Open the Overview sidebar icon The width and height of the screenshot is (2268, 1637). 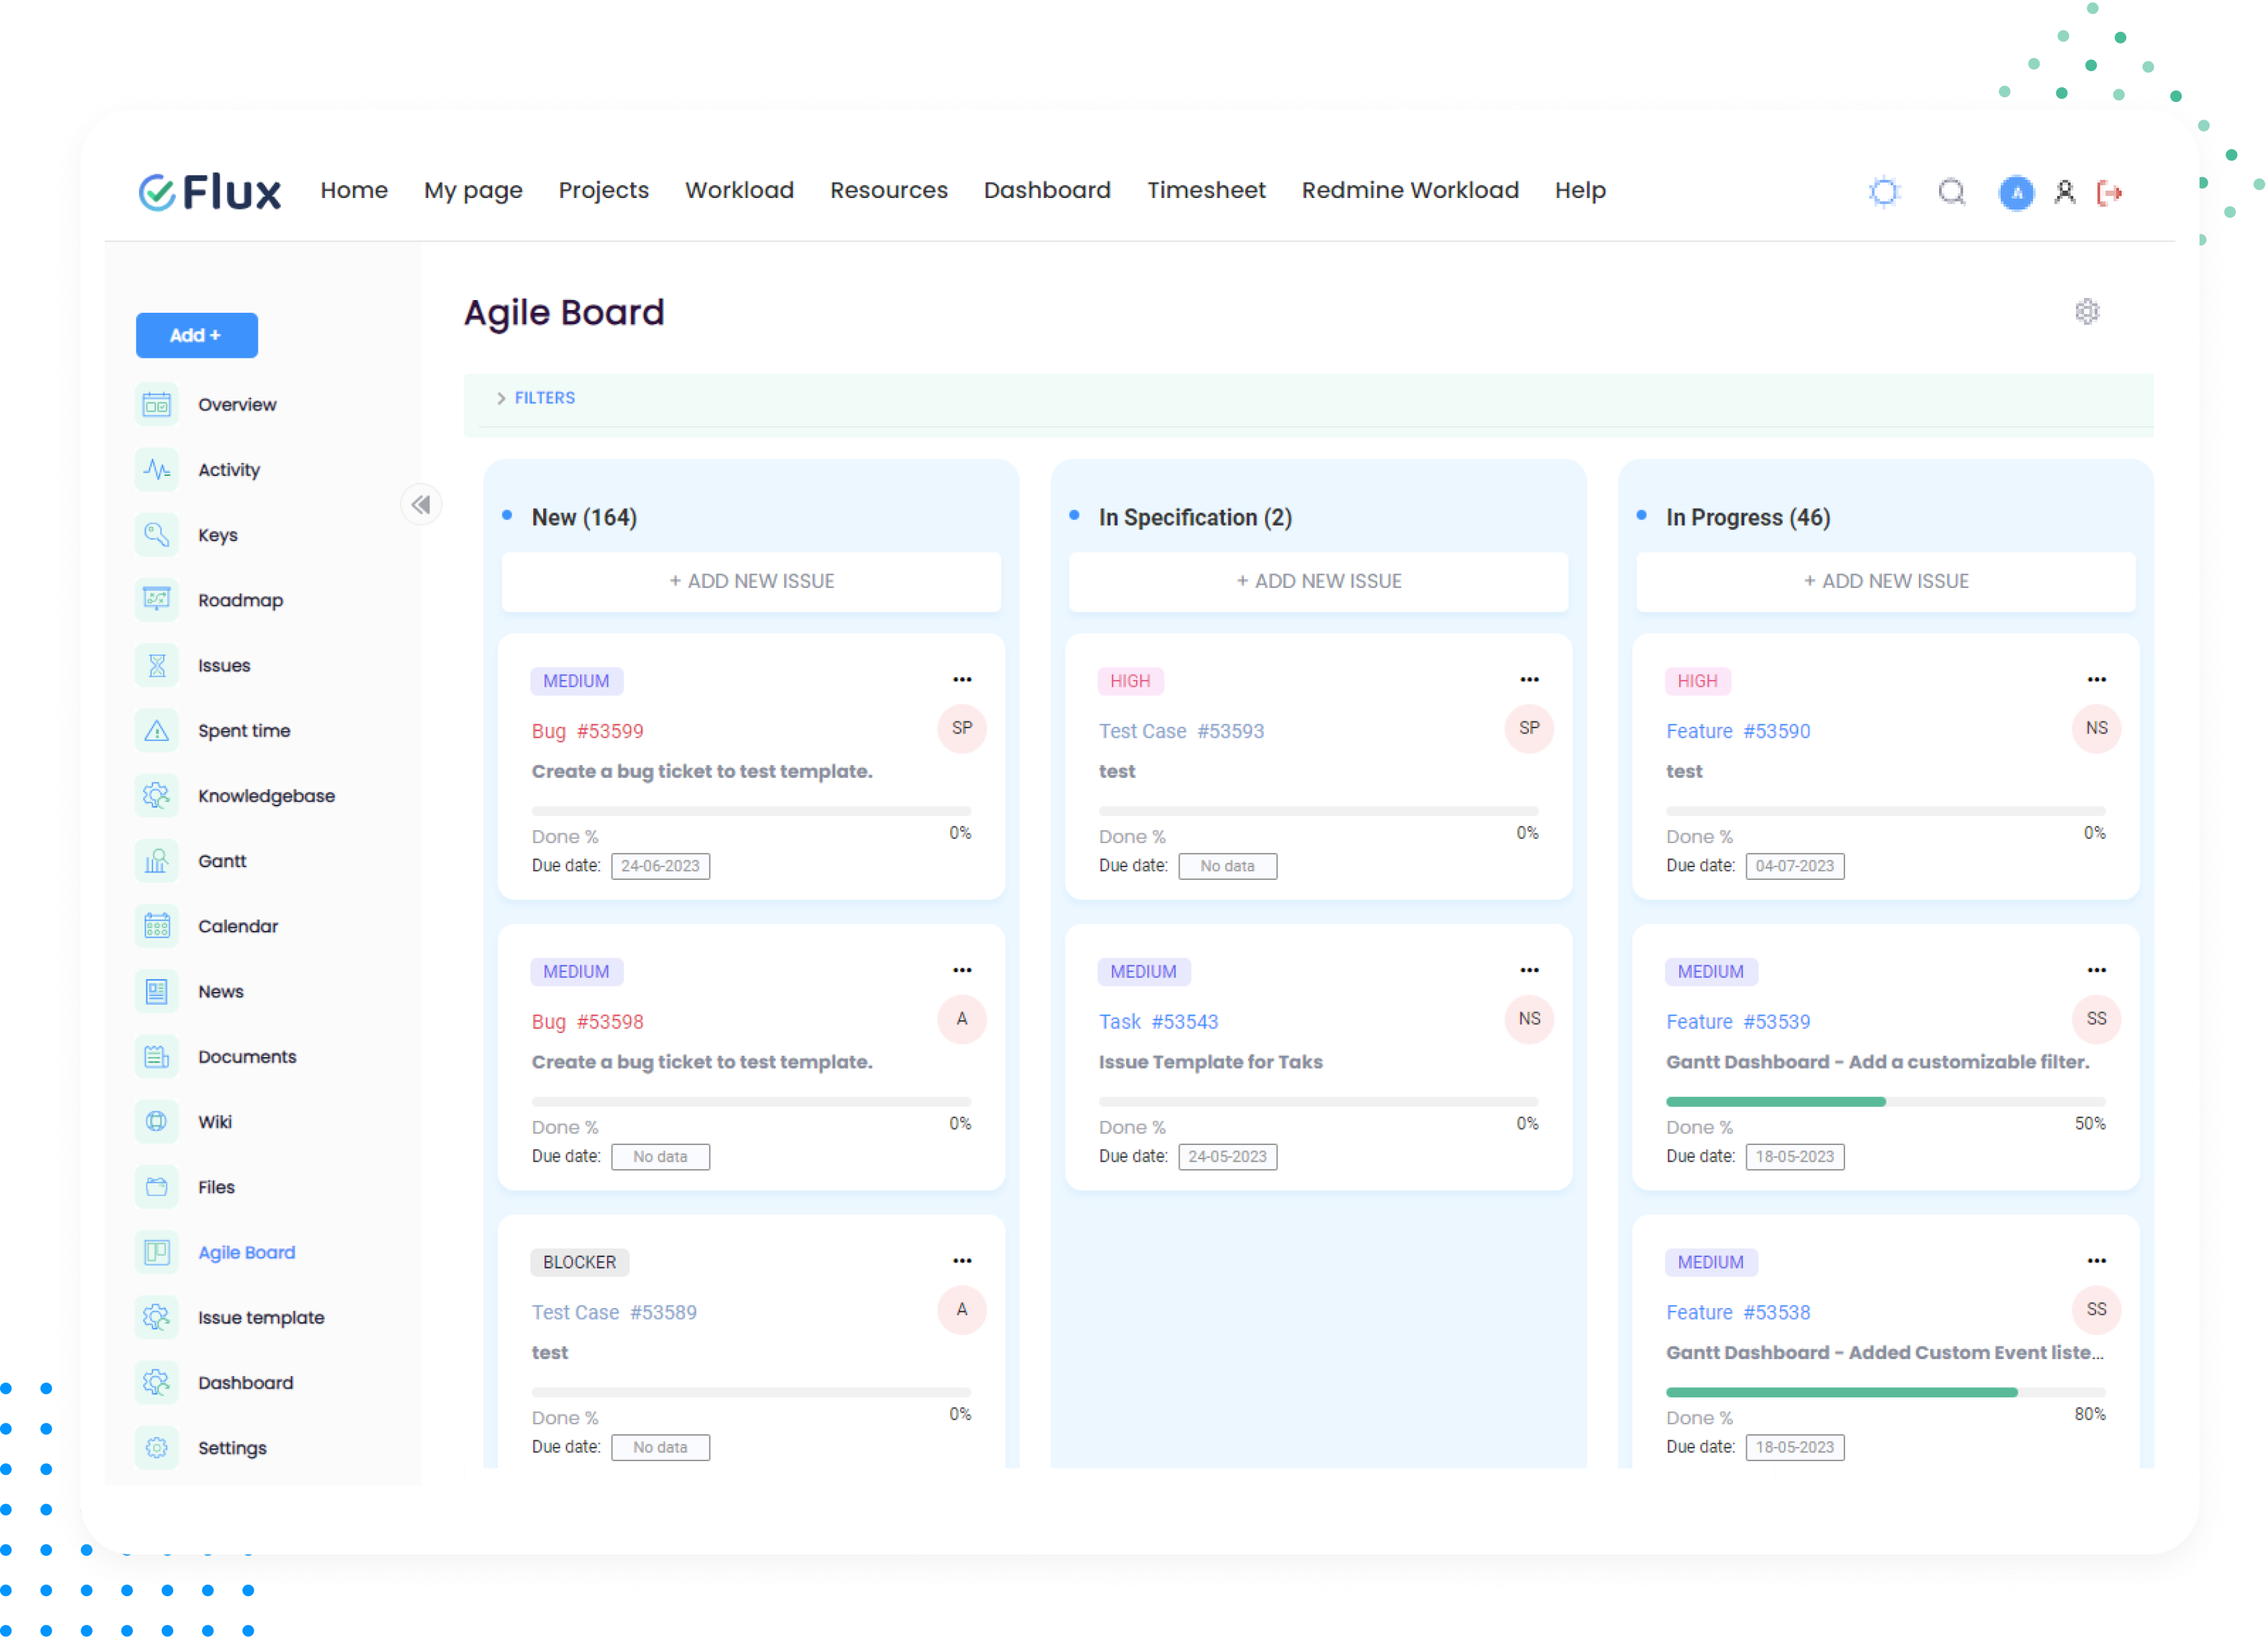[157, 405]
